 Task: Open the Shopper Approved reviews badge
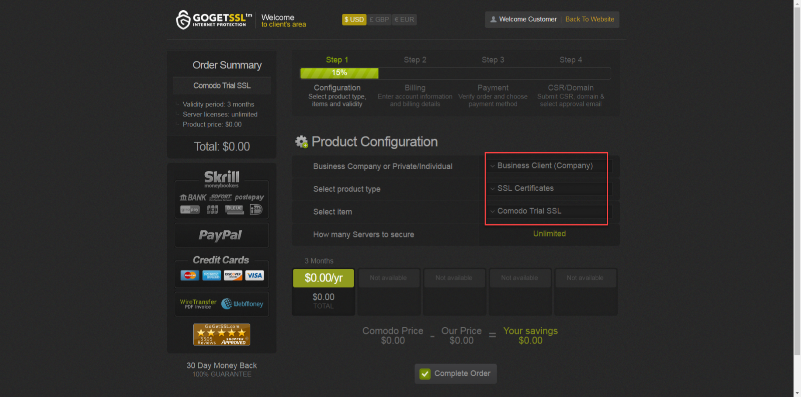[222, 334]
